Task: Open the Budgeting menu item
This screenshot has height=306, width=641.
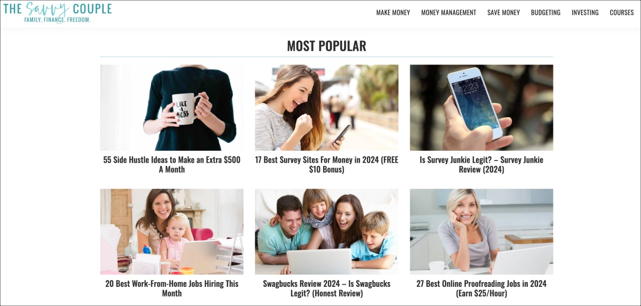Action: coord(545,13)
